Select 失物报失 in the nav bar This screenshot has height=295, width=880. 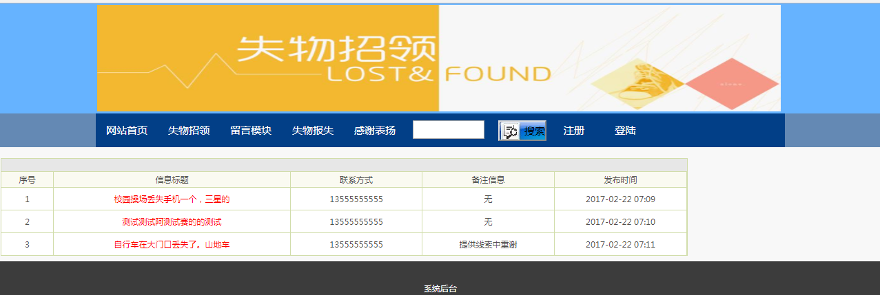(313, 131)
